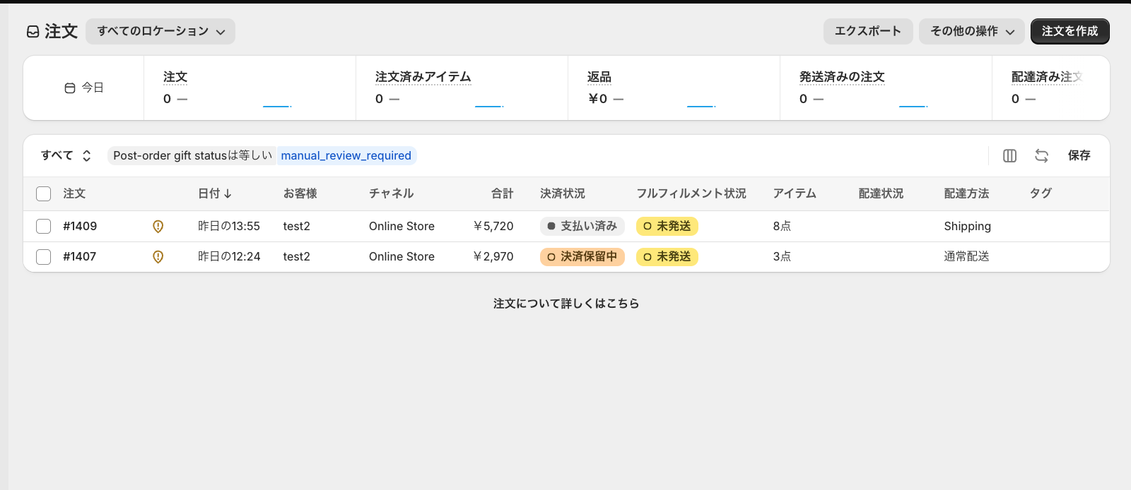
Task: Click the 注文を作成 button
Action: coord(1070,31)
